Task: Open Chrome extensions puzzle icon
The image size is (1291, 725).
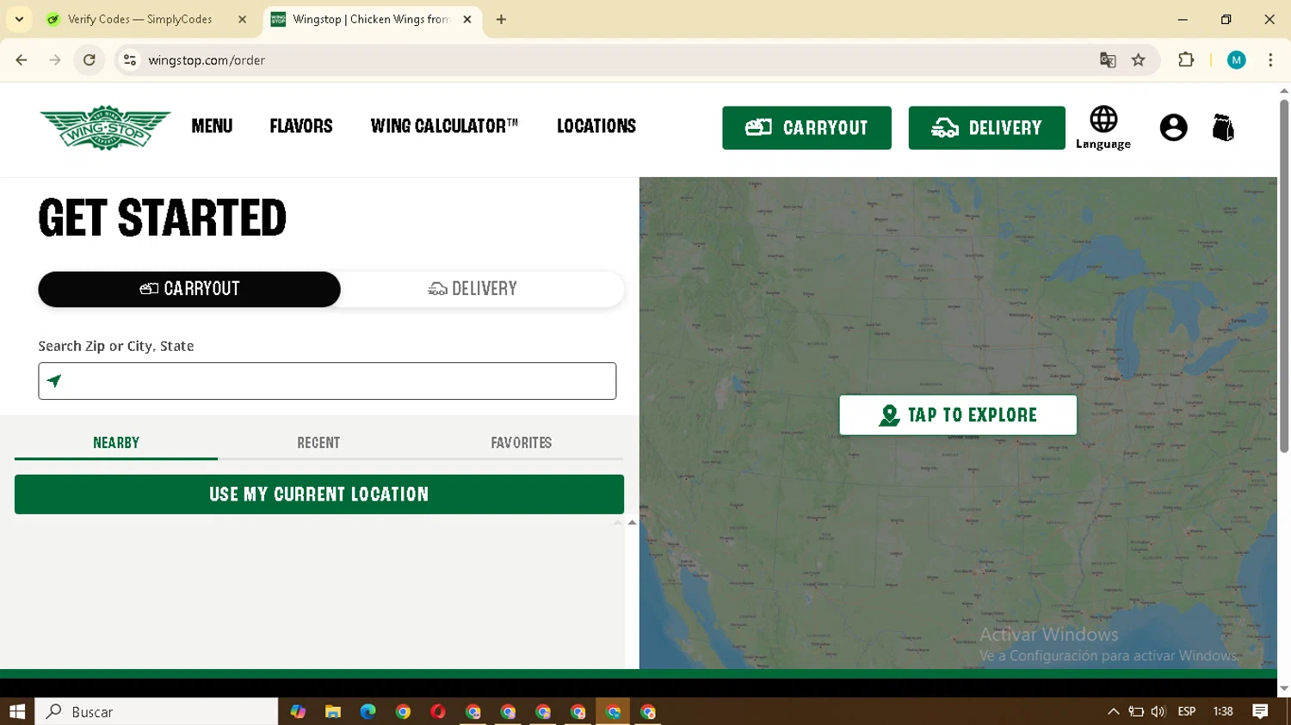Action: pyautogui.click(x=1186, y=60)
